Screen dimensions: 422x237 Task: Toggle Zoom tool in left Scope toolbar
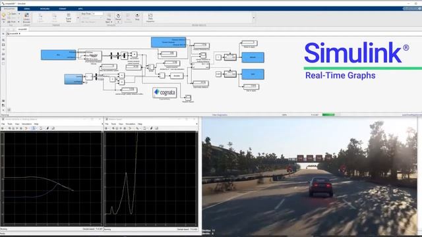(34, 128)
